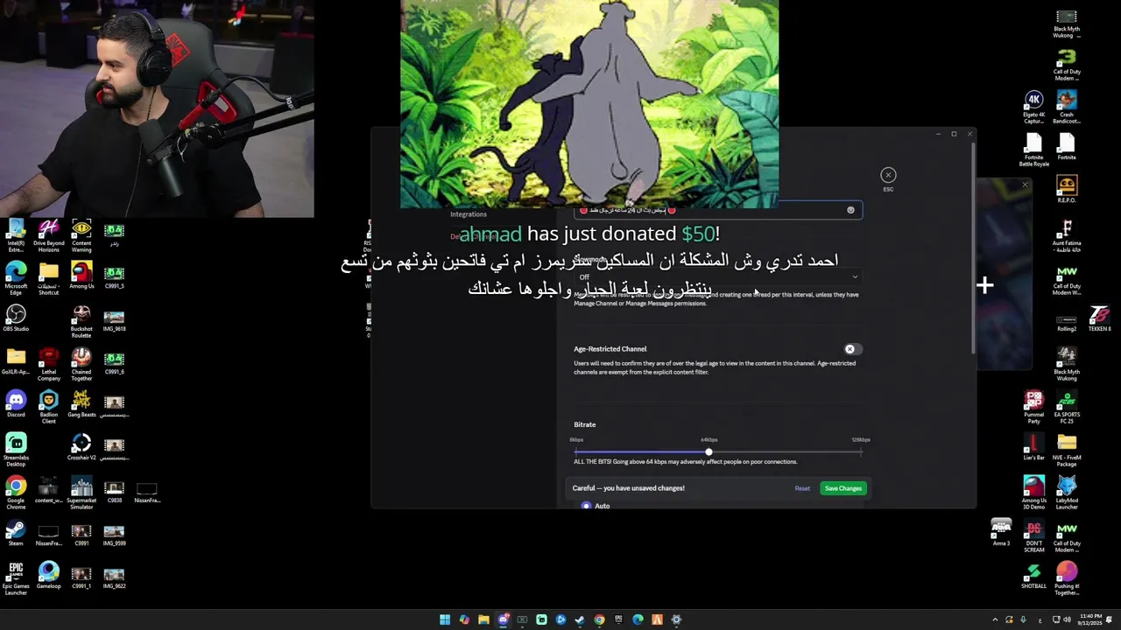Click channel name input field
Screen dimensions: 1121x630
(717, 210)
